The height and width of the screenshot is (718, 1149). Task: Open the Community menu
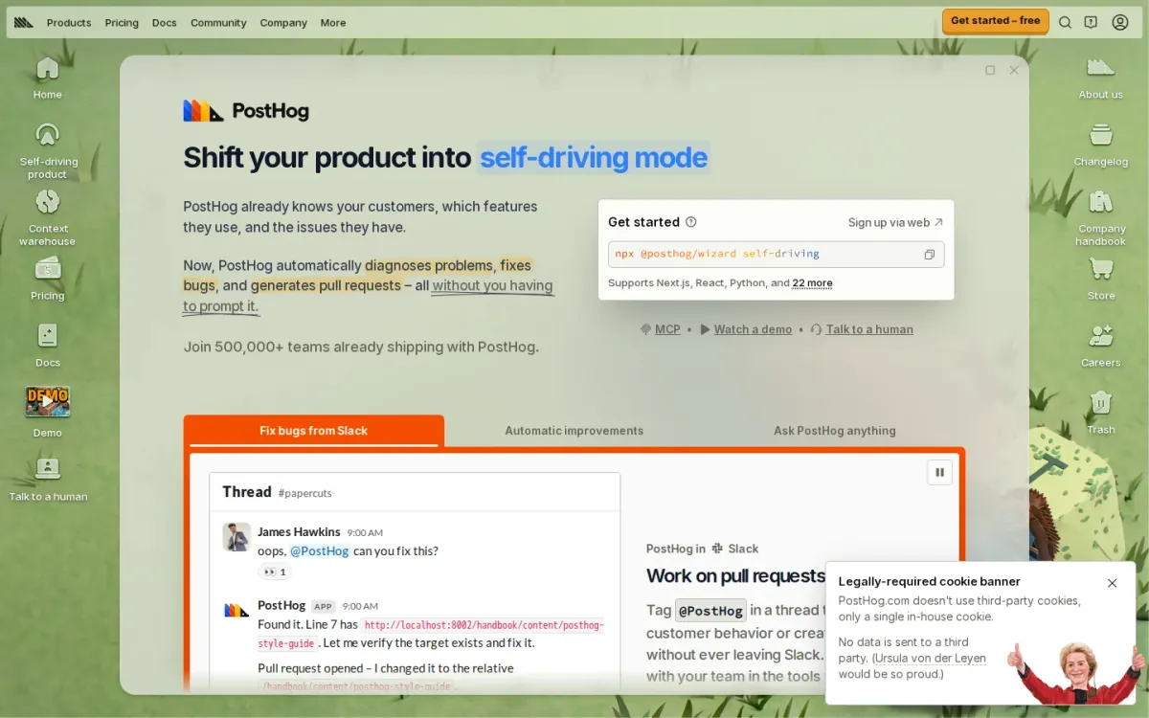coord(218,22)
